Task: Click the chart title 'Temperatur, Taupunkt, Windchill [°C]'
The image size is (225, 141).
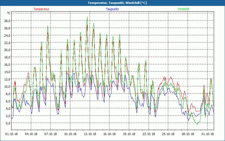Action: point(117,3)
